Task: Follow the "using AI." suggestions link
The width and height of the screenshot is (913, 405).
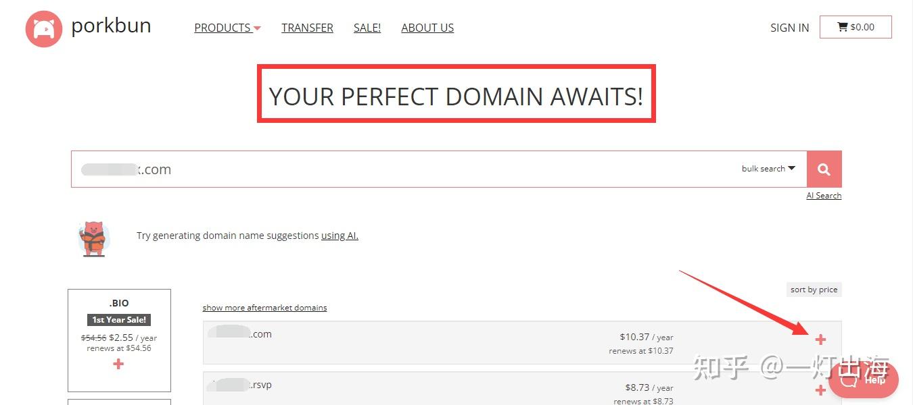Action: pyautogui.click(x=340, y=236)
